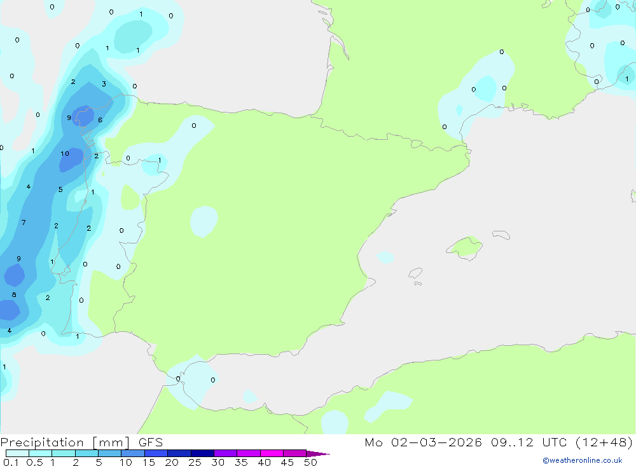Click the map value '8' off Portugal
Viewport: 636px width, 466px height.
tap(14, 295)
